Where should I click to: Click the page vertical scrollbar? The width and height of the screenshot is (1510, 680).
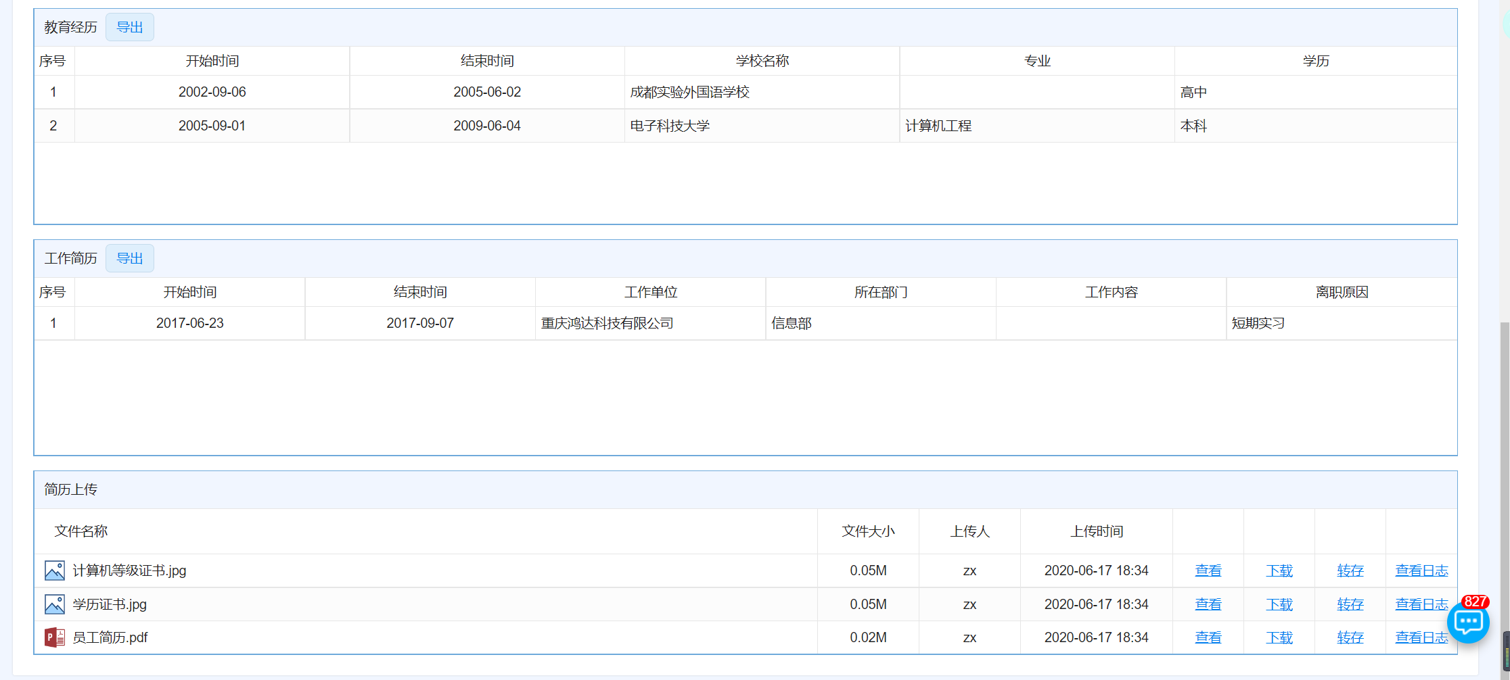pos(1505,473)
